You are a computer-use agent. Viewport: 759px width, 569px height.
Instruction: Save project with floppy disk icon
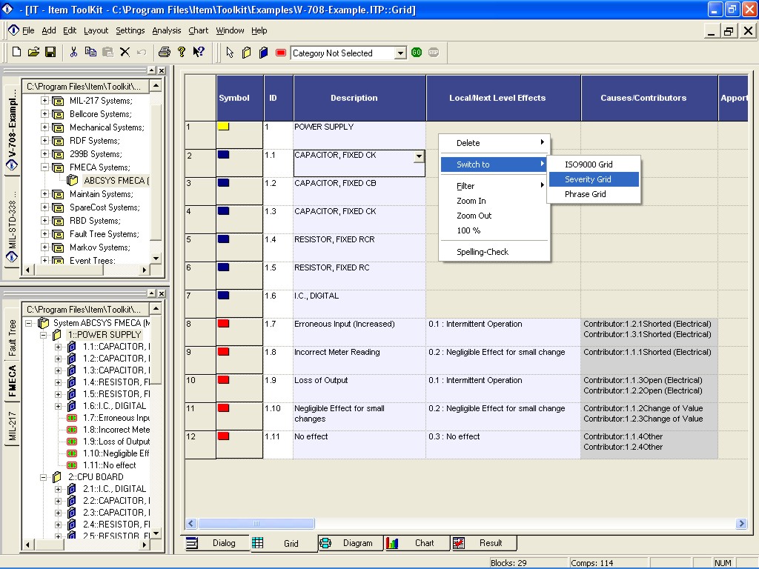tap(50, 53)
